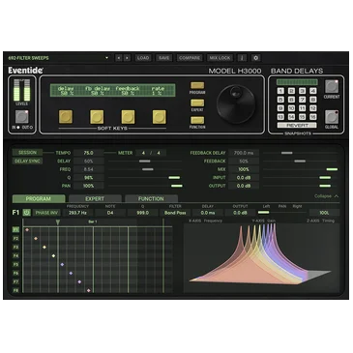Select snapshot 12

312,108
